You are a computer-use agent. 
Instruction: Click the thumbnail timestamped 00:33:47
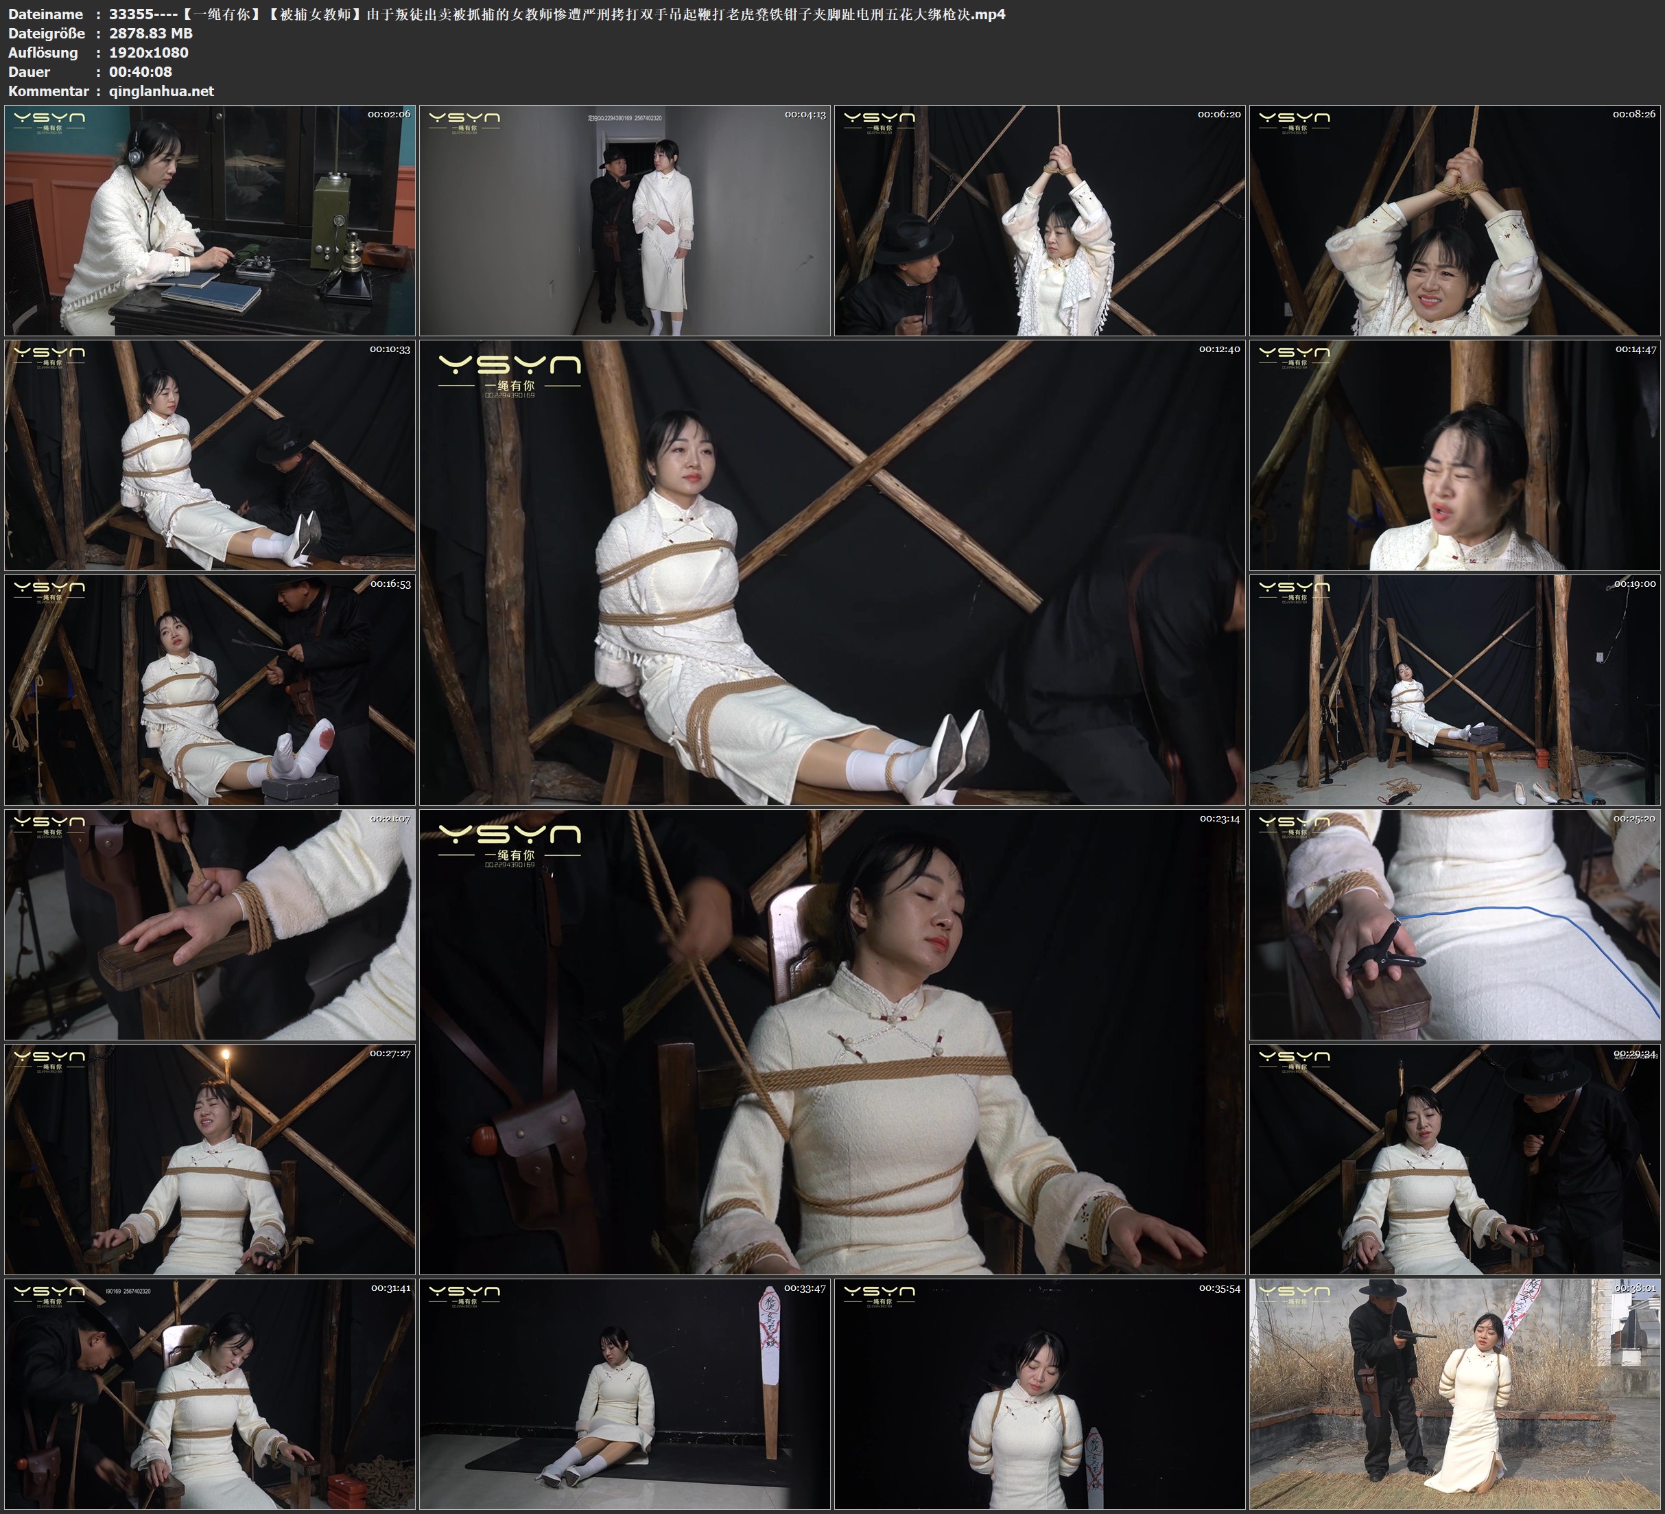[x=624, y=1393]
